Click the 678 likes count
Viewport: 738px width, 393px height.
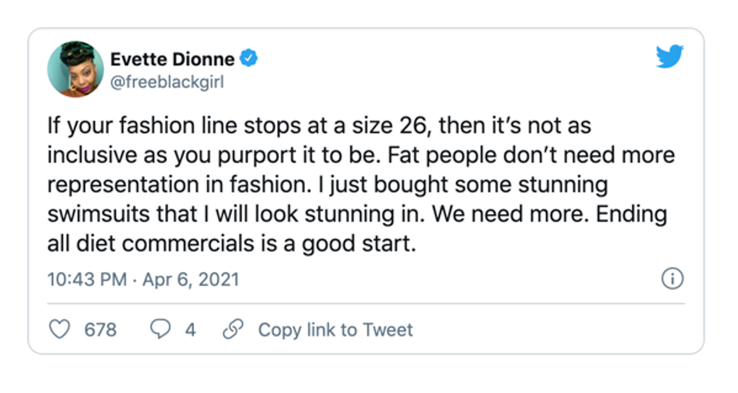[x=100, y=330]
